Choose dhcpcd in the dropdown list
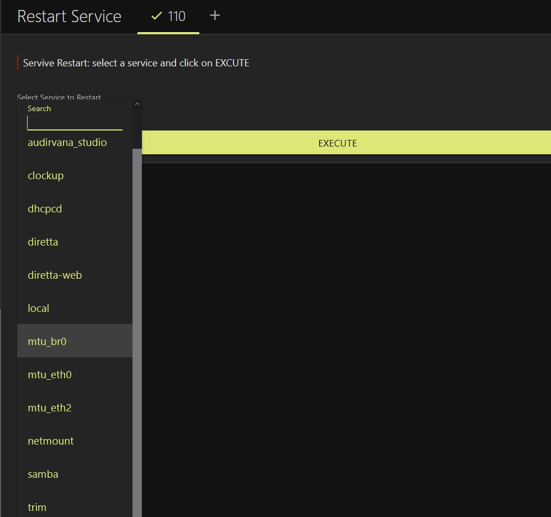Image resolution: width=551 pixels, height=517 pixels. [x=75, y=208]
